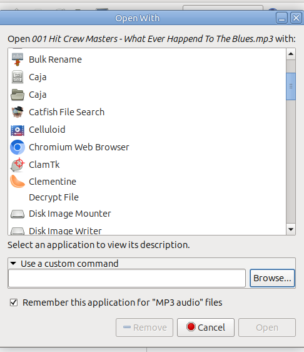This screenshot has width=304, height=352.
Task: Select the Catfish File Search icon
Action: tap(18, 112)
